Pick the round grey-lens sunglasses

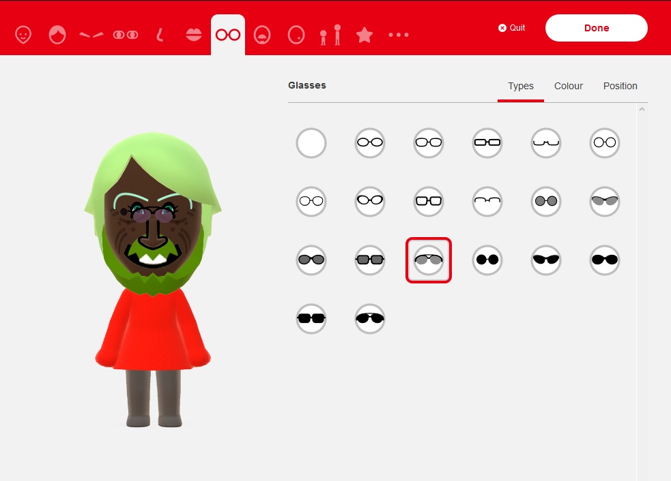coord(545,201)
